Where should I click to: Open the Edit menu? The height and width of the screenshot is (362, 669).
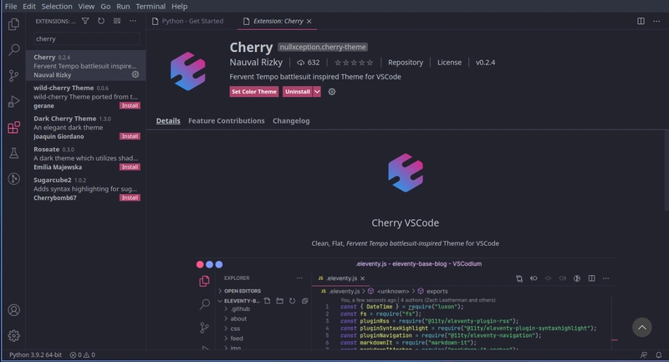[x=29, y=7]
